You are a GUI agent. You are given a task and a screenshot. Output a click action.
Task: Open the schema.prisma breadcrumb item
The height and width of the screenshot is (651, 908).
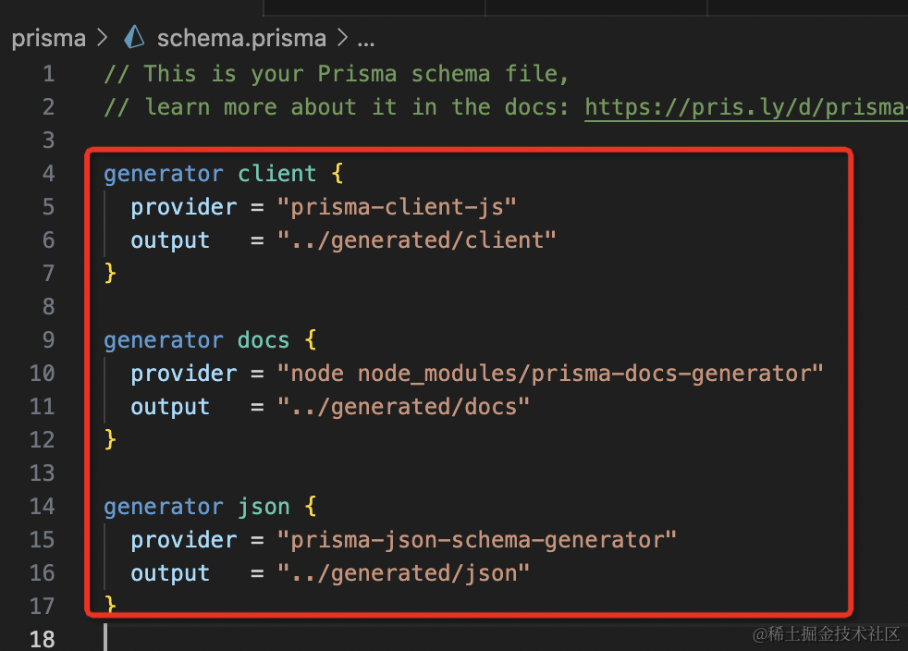click(x=240, y=38)
